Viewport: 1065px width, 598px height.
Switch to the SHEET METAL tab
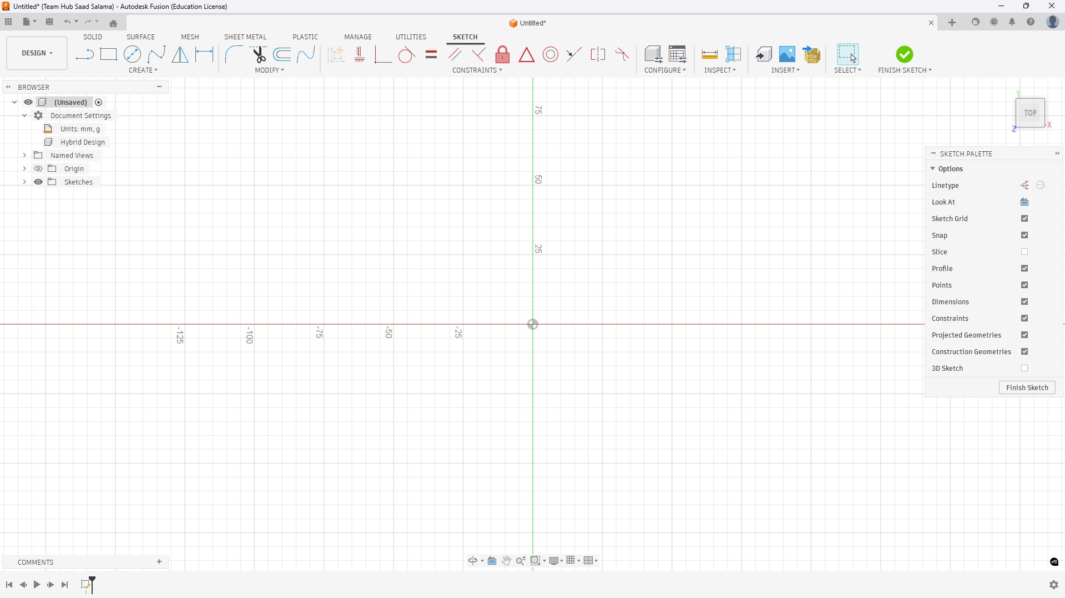245,37
